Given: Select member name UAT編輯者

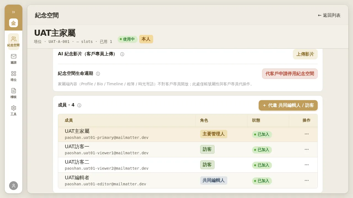Looking at the screenshot, I should click(77, 178).
